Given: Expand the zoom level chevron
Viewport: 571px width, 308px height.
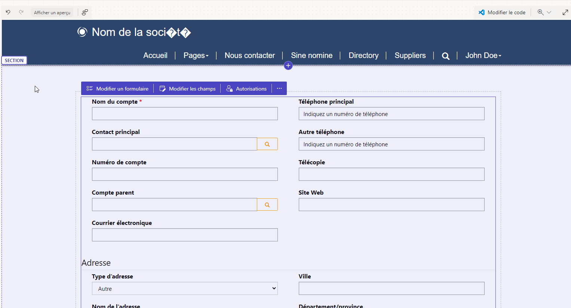Looking at the screenshot, I should [x=549, y=12].
